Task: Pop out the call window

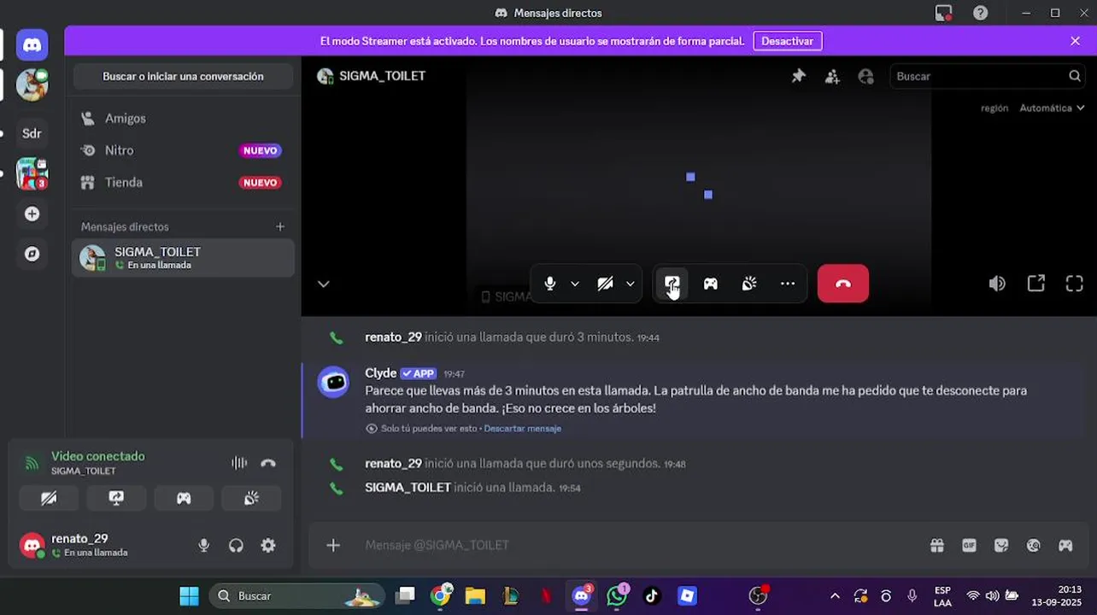Action: (1035, 284)
